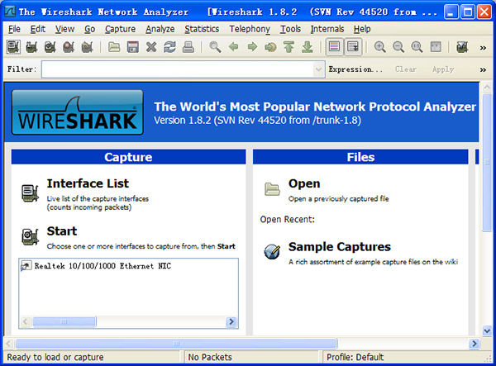
Task: Go to specific packet number icon
Action: (x=270, y=47)
